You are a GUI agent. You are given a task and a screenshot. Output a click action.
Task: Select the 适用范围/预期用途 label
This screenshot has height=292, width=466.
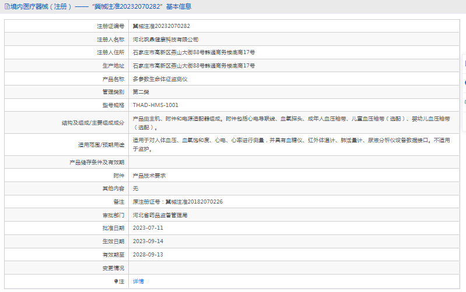click(101, 145)
